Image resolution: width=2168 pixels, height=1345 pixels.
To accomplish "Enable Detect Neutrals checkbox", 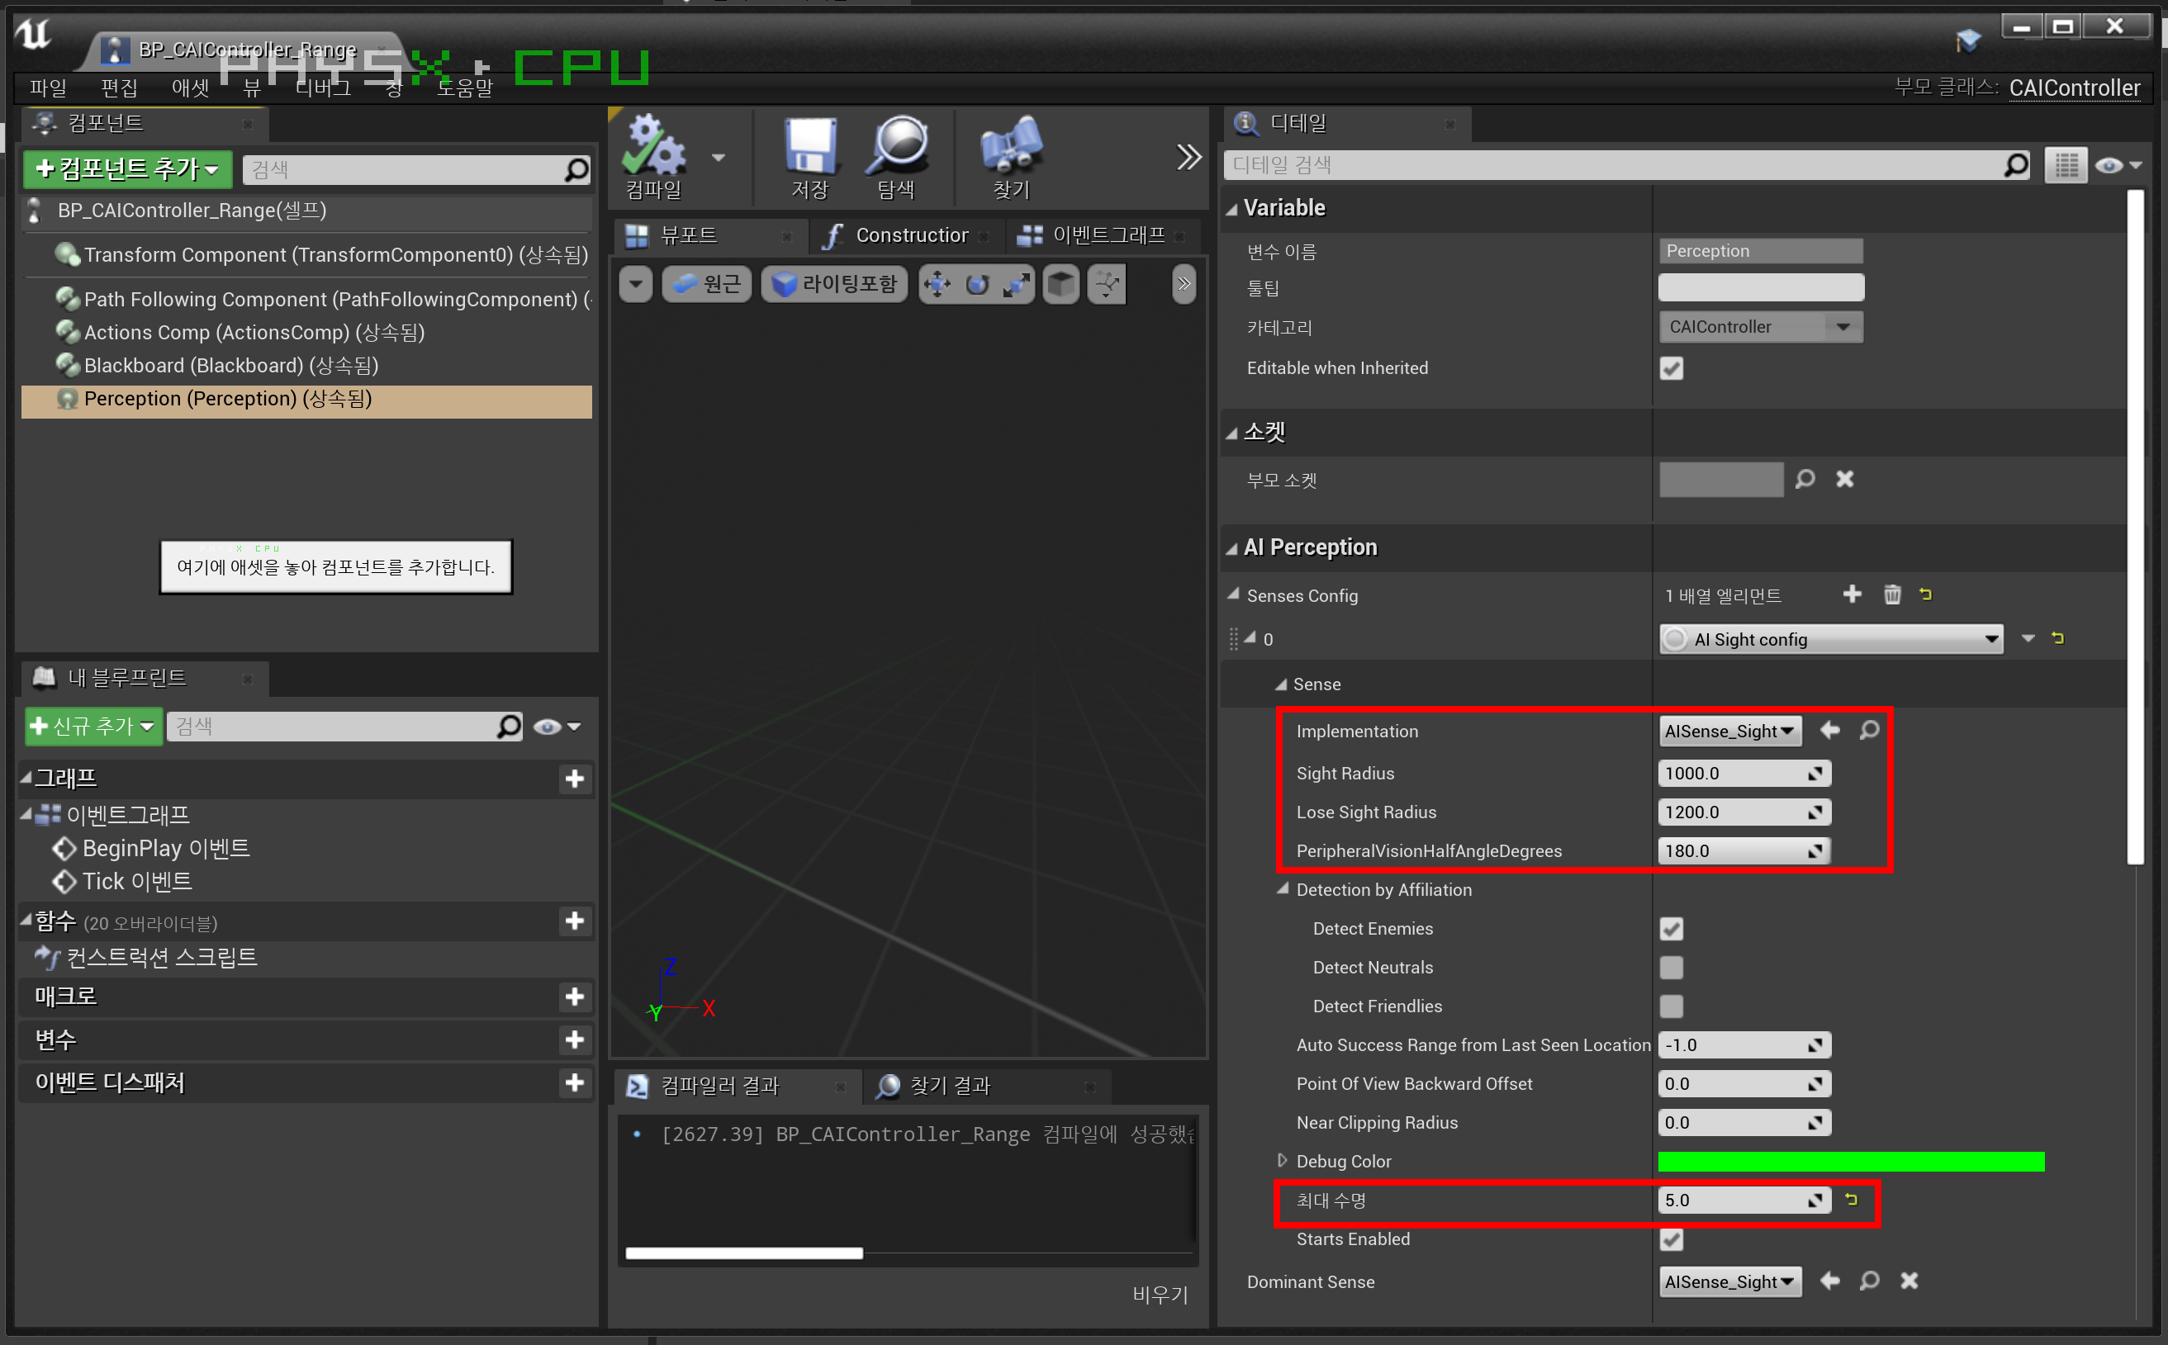I will [1671, 967].
